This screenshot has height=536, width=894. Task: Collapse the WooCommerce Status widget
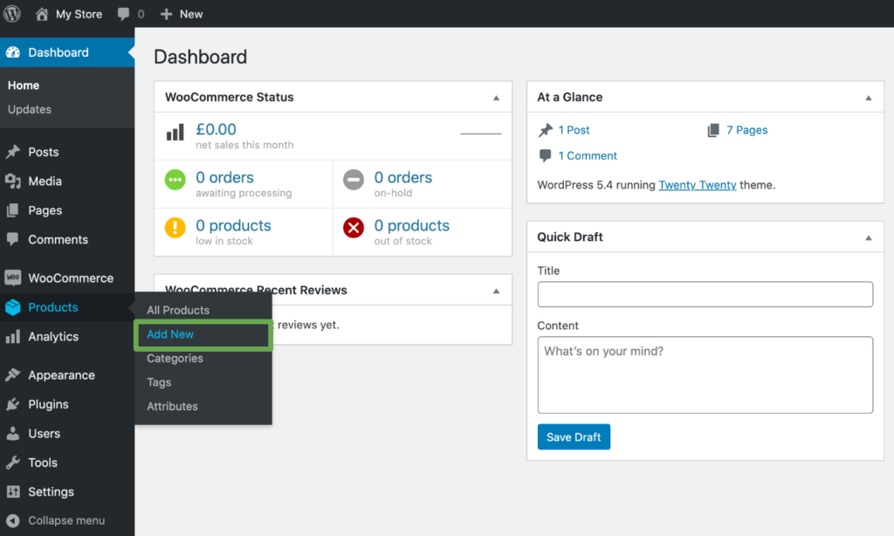point(497,97)
